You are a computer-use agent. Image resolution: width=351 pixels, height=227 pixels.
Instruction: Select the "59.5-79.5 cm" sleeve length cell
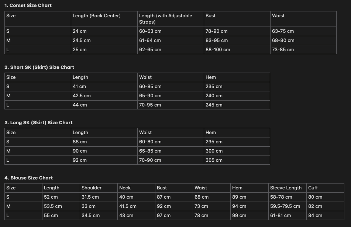point(285,206)
